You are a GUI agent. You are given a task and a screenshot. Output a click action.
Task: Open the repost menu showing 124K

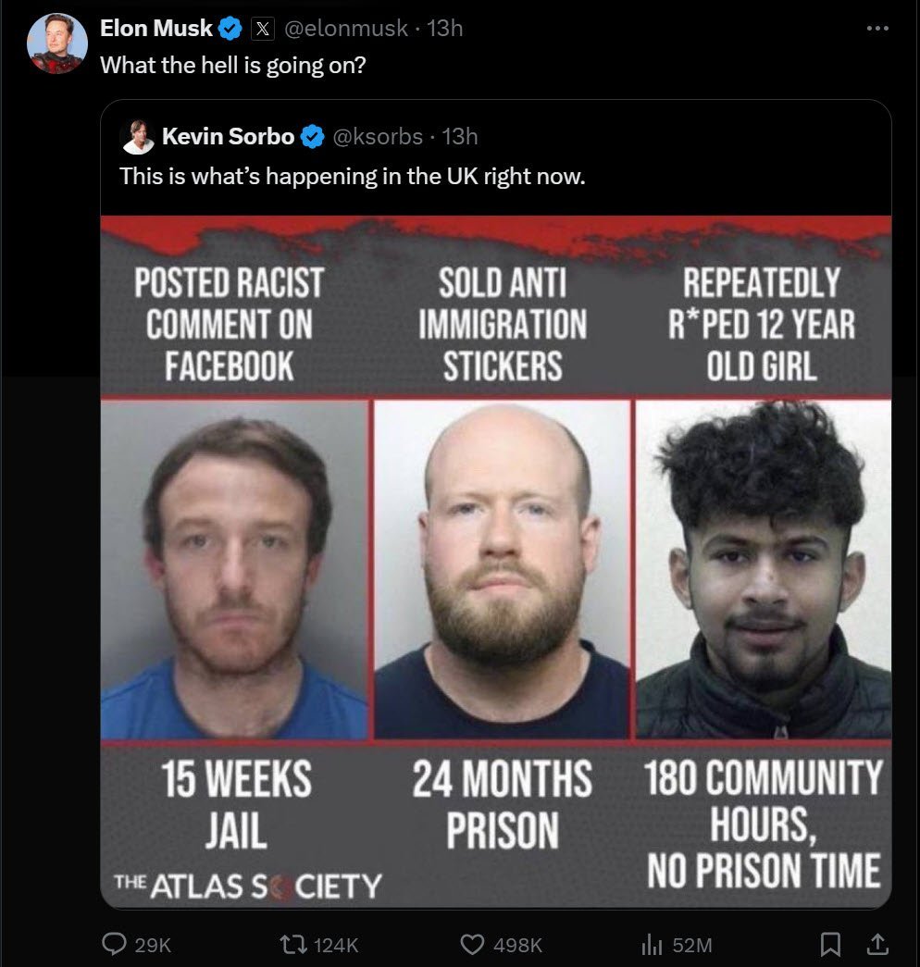[x=292, y=944]
